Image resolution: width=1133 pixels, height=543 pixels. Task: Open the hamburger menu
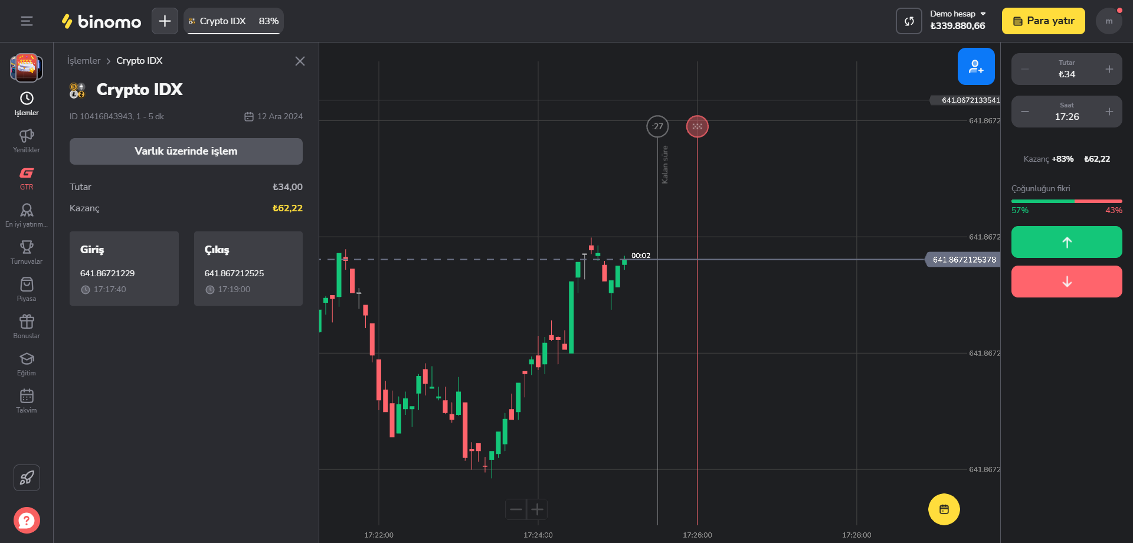[x=27, y=21]
